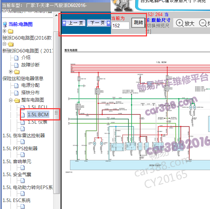Click the 新骏派D60电路图 open folder icon
The image size is (210, 209).
pos(10,44)
